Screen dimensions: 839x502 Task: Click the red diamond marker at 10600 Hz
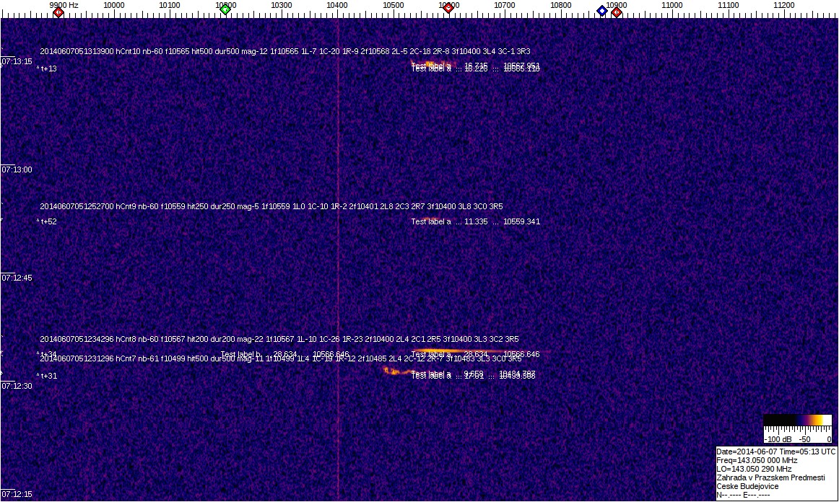448,9
